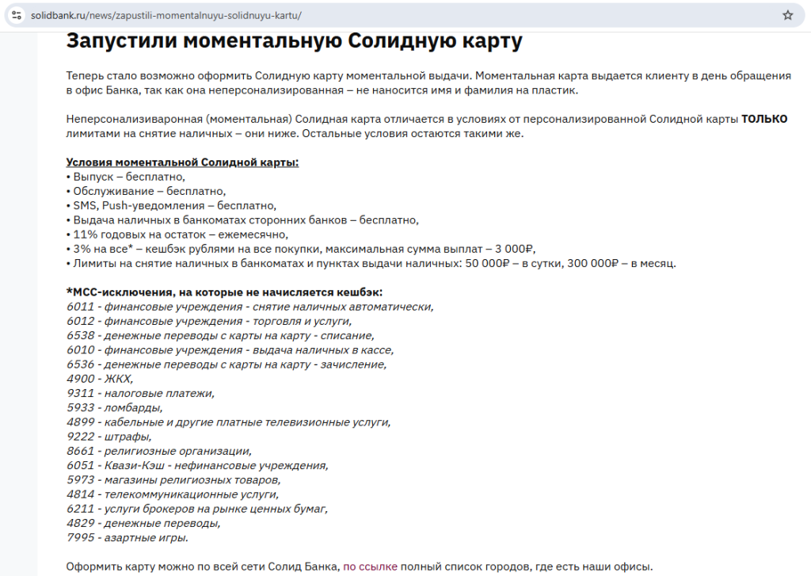Screen dimensions: 811x576
Task: Click the underlined 'Условия моментальной Солидной карты:' heading
Action: (182, 162)
